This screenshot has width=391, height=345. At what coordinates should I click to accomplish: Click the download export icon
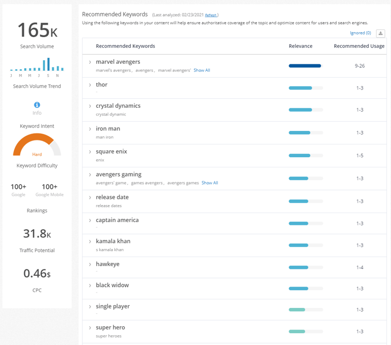[x=380, y=33]
